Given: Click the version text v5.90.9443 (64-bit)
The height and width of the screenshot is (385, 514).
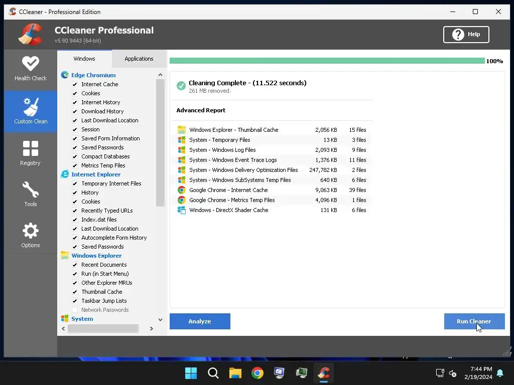Looking at the screenshot, I should [78, 41].
